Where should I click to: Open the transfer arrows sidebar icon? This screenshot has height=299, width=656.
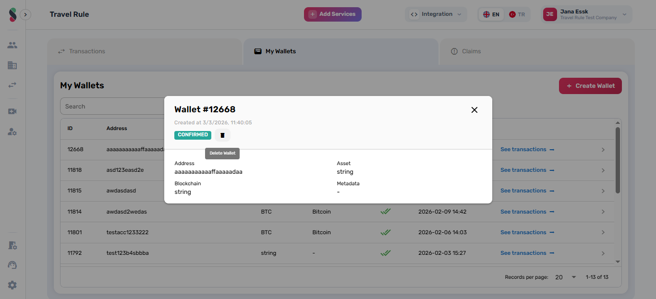coord(12,85)
